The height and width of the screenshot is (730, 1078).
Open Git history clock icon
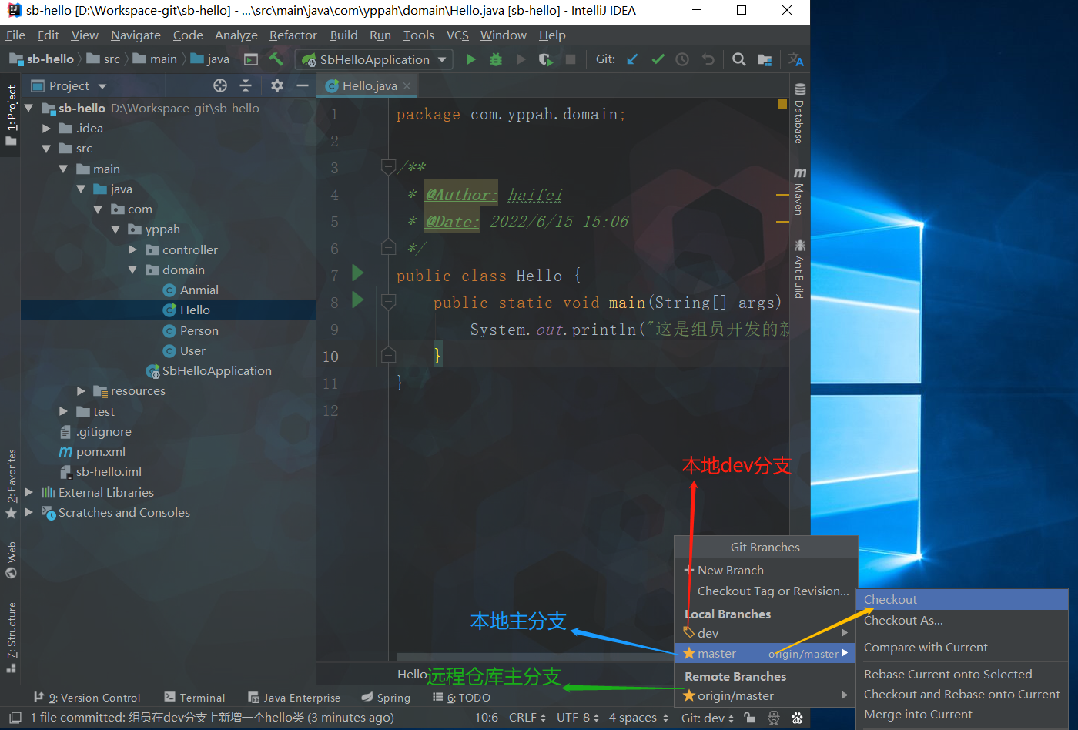pos(682,59)
